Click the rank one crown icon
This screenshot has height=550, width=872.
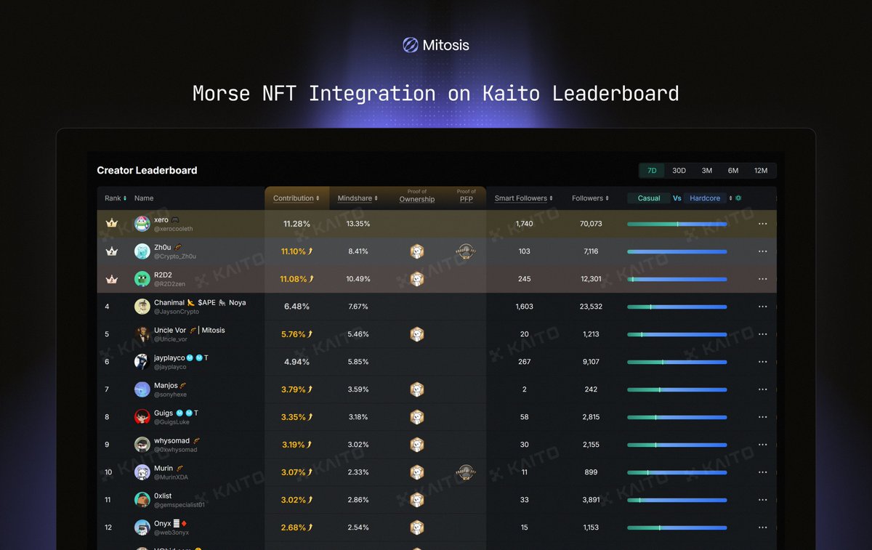point(112,224)
